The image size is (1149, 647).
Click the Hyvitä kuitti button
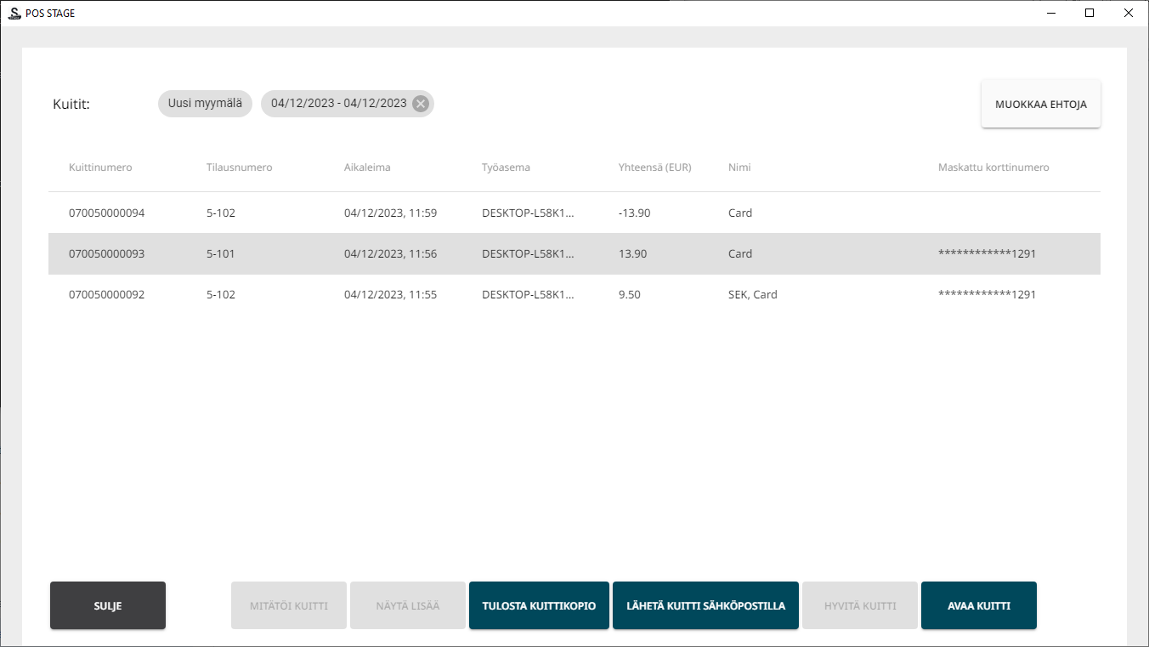860,606
